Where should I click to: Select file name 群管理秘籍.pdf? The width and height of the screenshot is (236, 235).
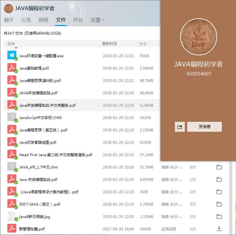(32, 229)
